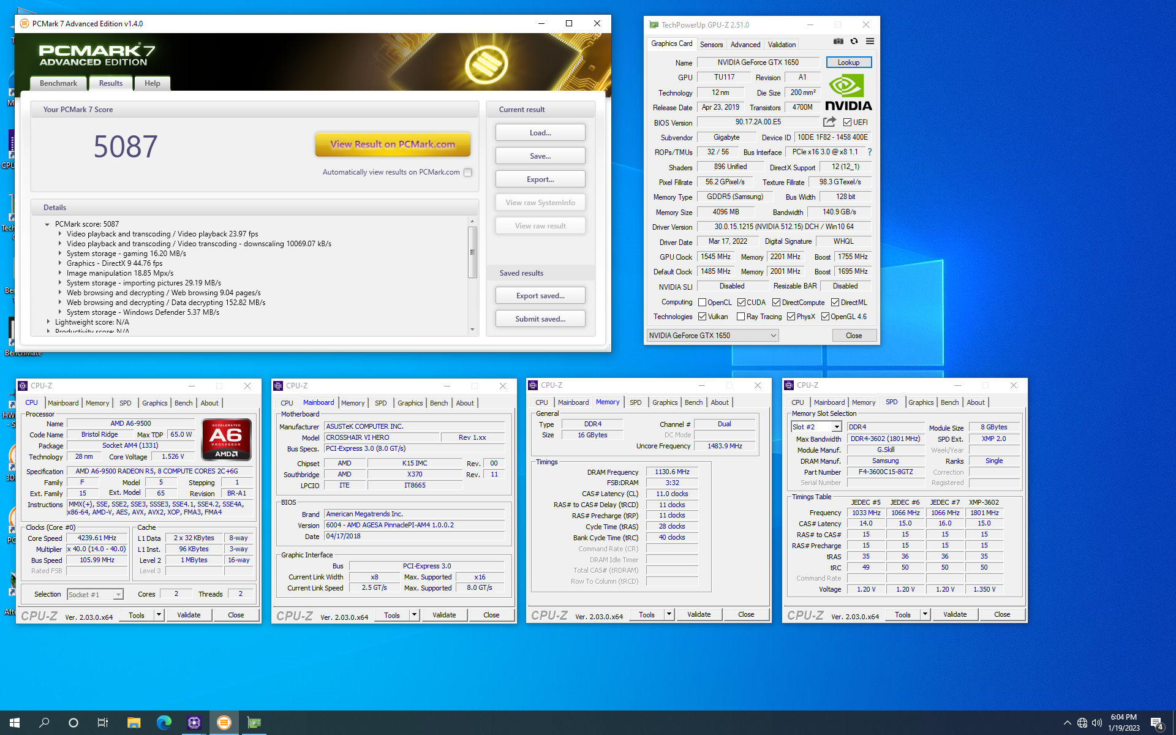1176x735 pixels.
Task: Click the Export... button in PCMark
Action: tap(540, 179)
